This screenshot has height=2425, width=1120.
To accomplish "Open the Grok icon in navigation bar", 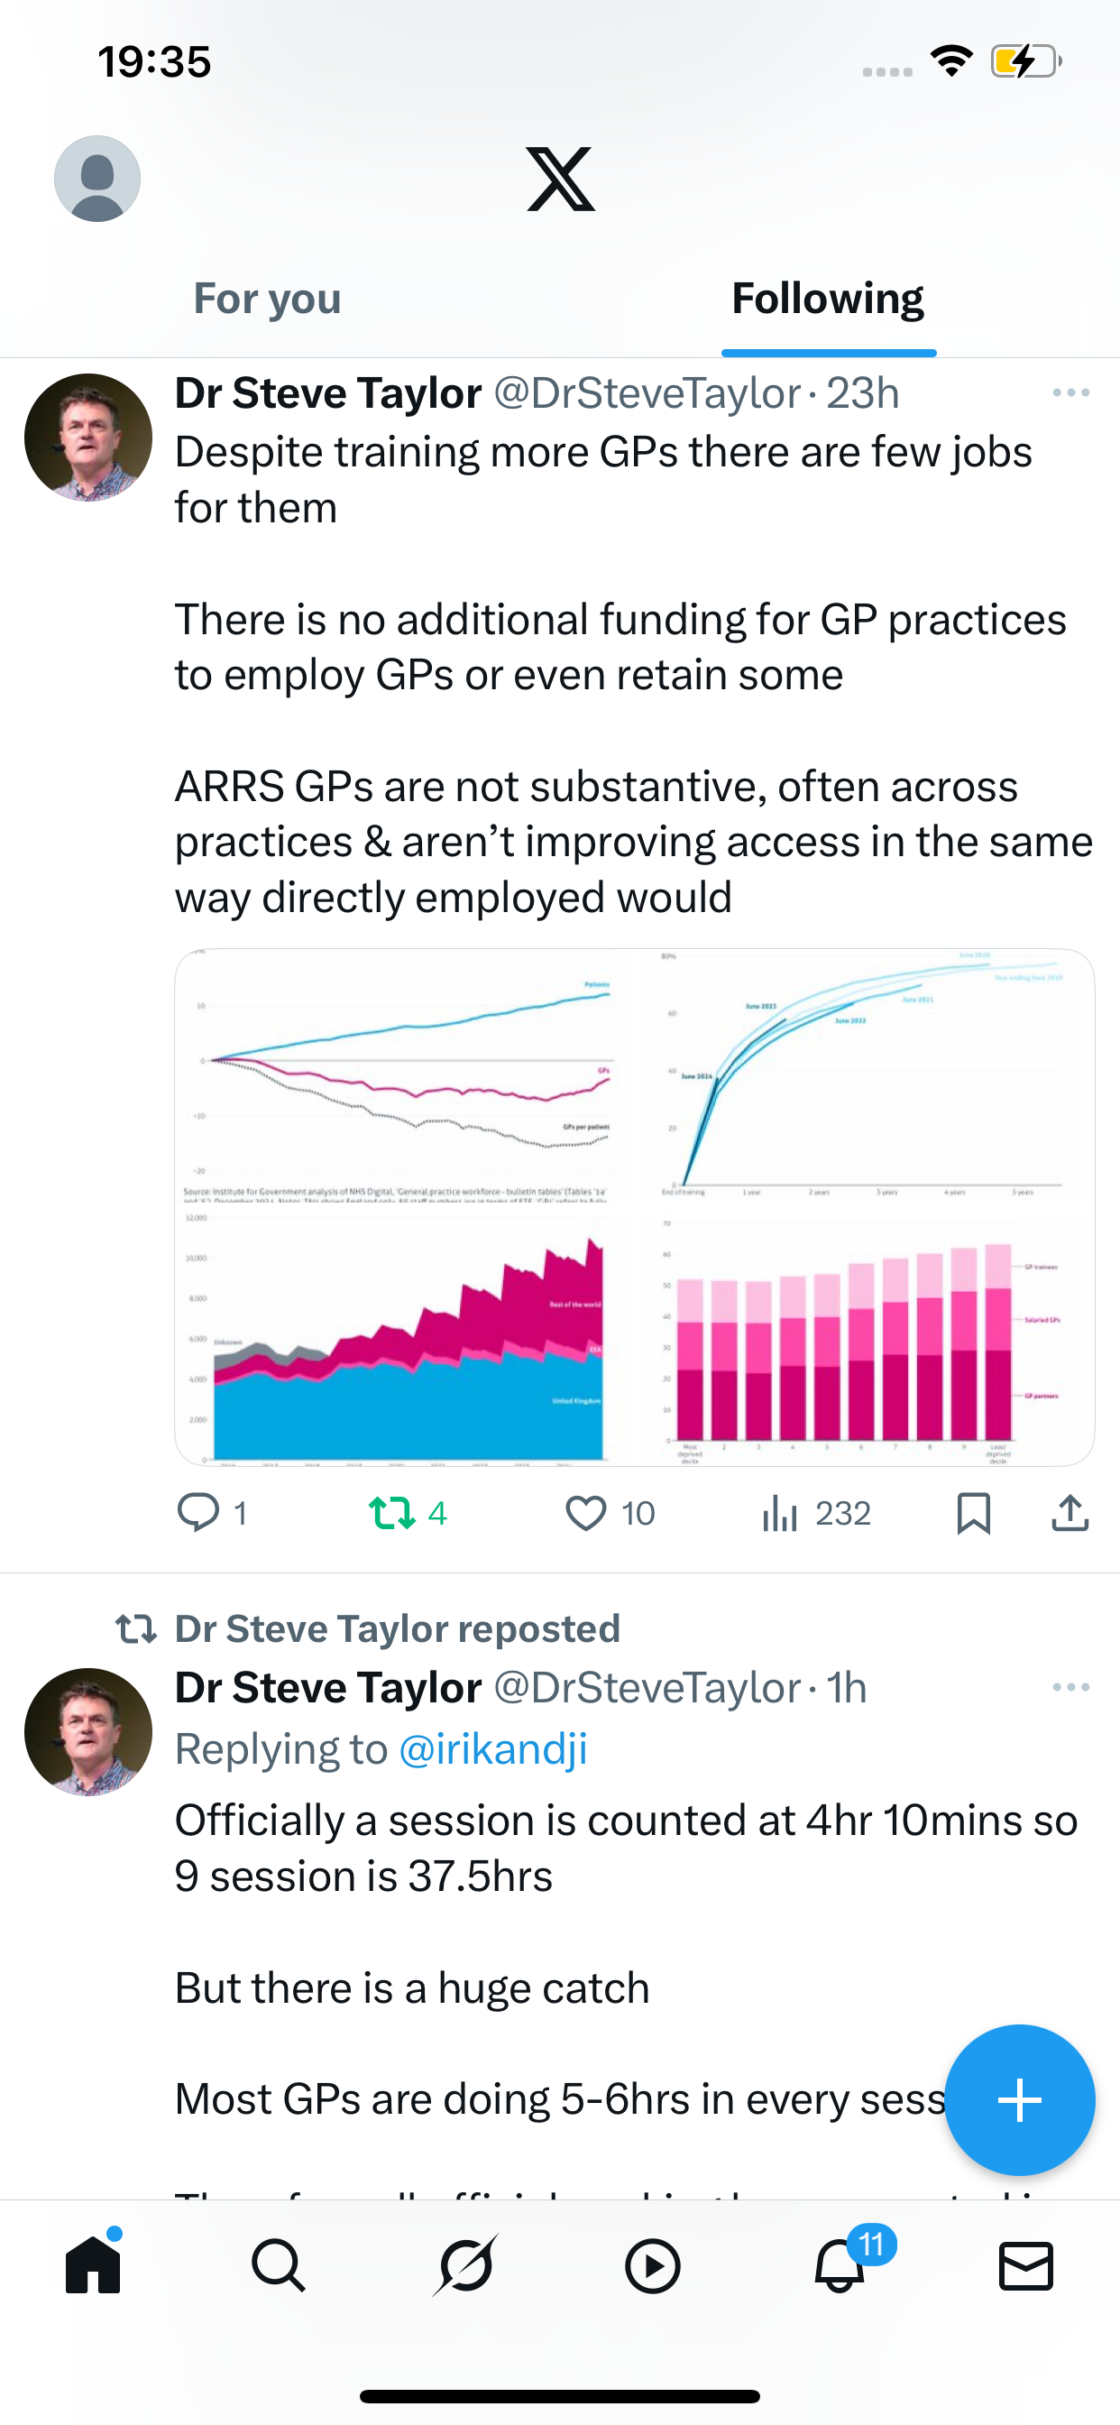I will tap(466, 2265).
